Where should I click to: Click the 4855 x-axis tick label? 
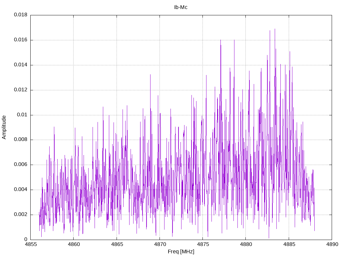[31, 244]
